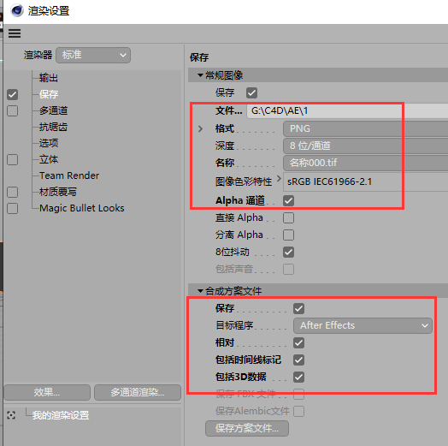Open the 渲染器 标准 dropdown

93,55
